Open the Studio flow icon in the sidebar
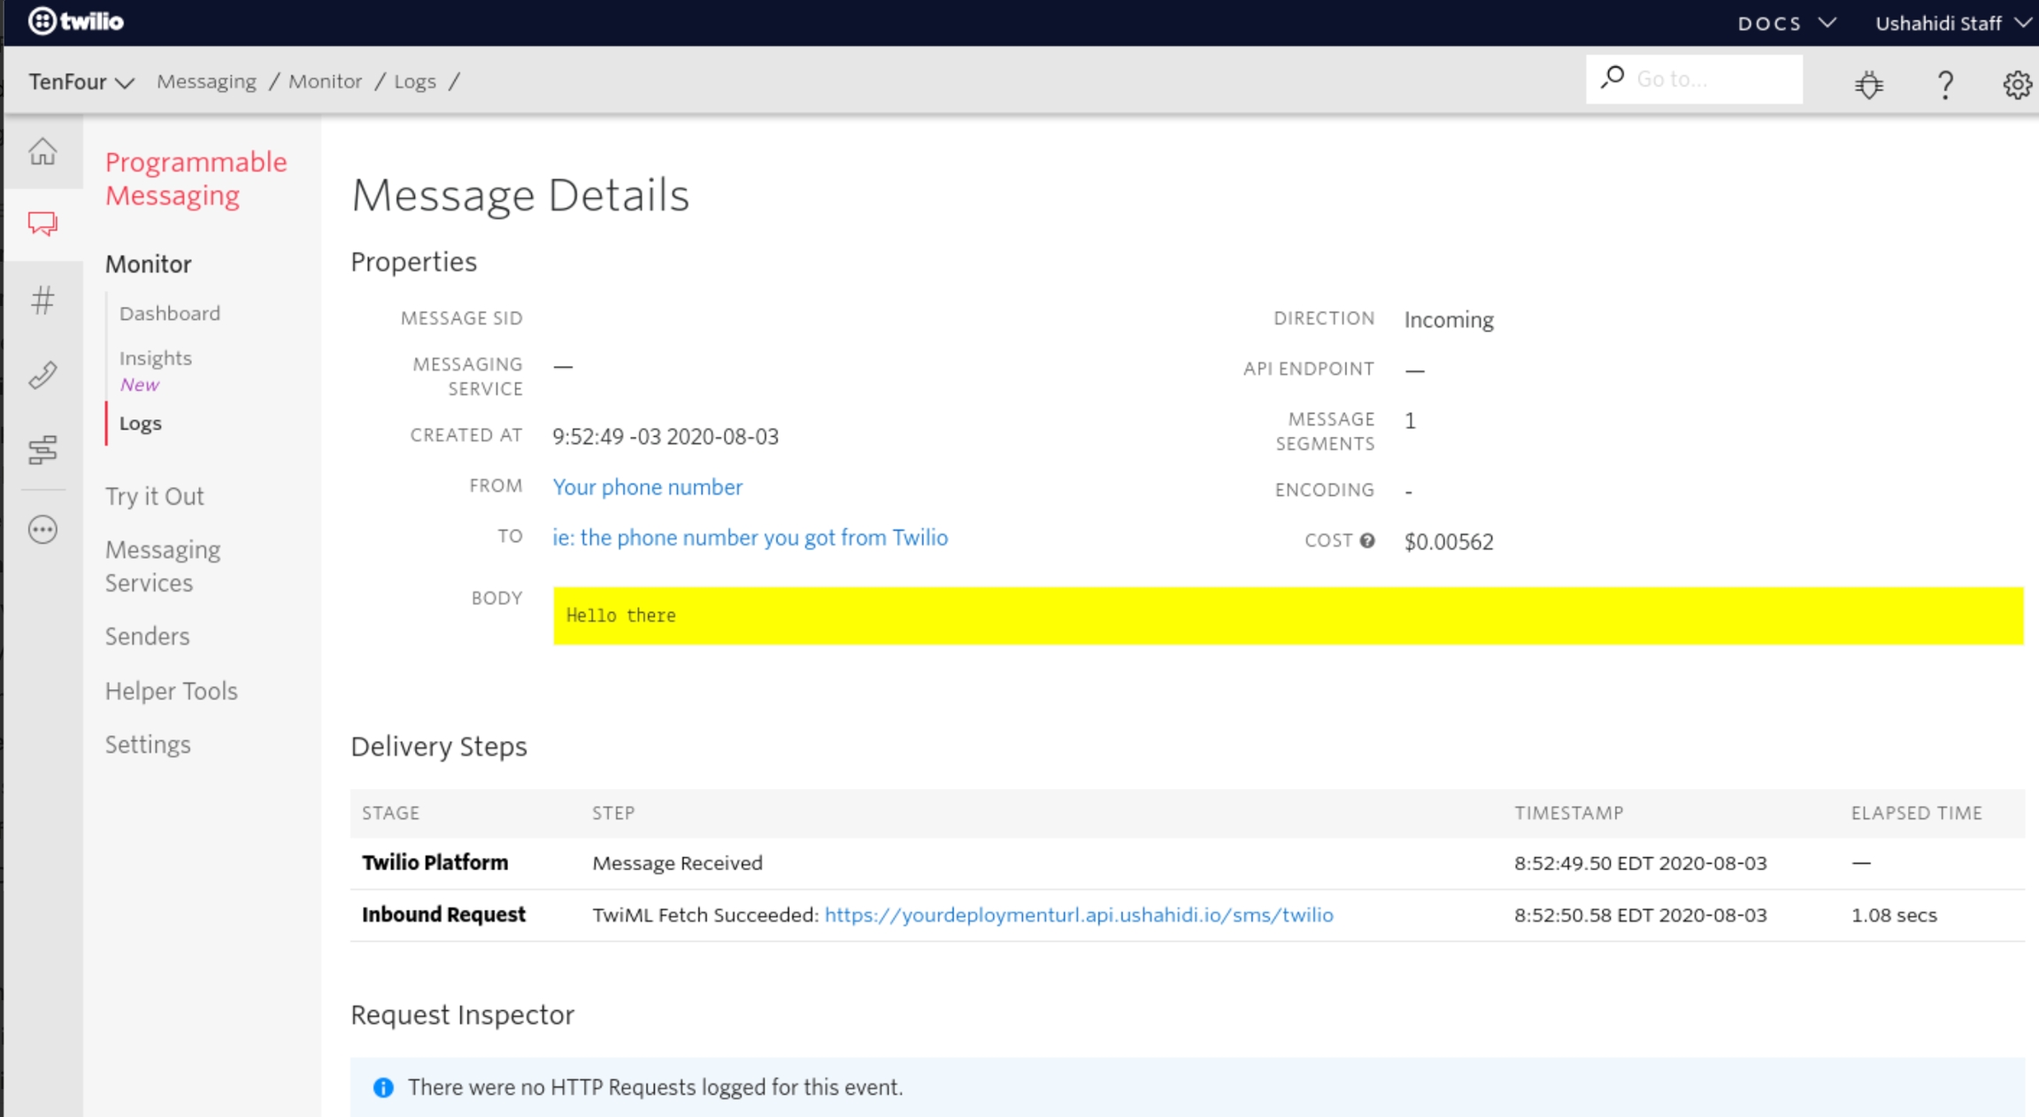Image resolution: width=2039 pixels, height=1117 pixels. coord(42,450)
